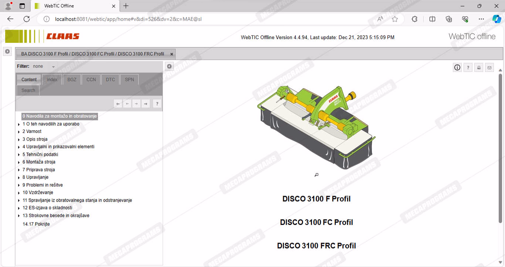The height and width of the screenshot is (267, 505).
Task: Close the BA DISCO 3100 document tab
Action: click(172, 54)
